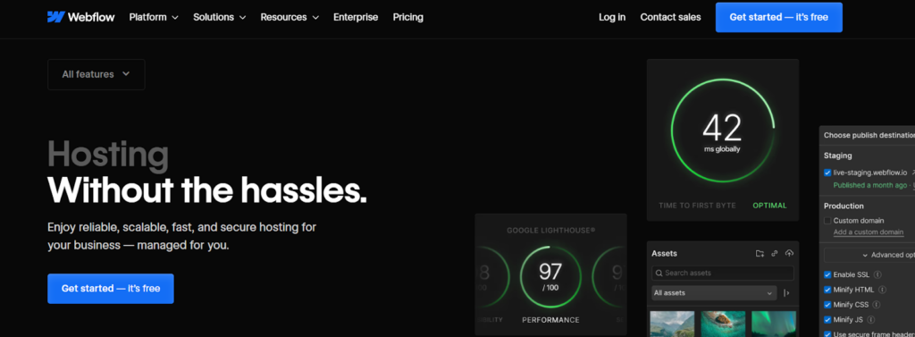Click the upload cloud icon in Assets panel
915x337 pixels.
click(789, 254)
